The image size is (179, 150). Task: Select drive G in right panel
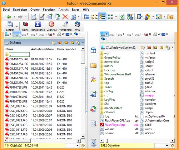click(139, 34)
